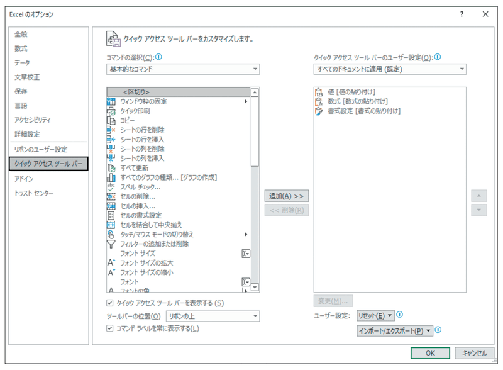
Task: Click the フィルター funnel icon
Action: [111, 244]
